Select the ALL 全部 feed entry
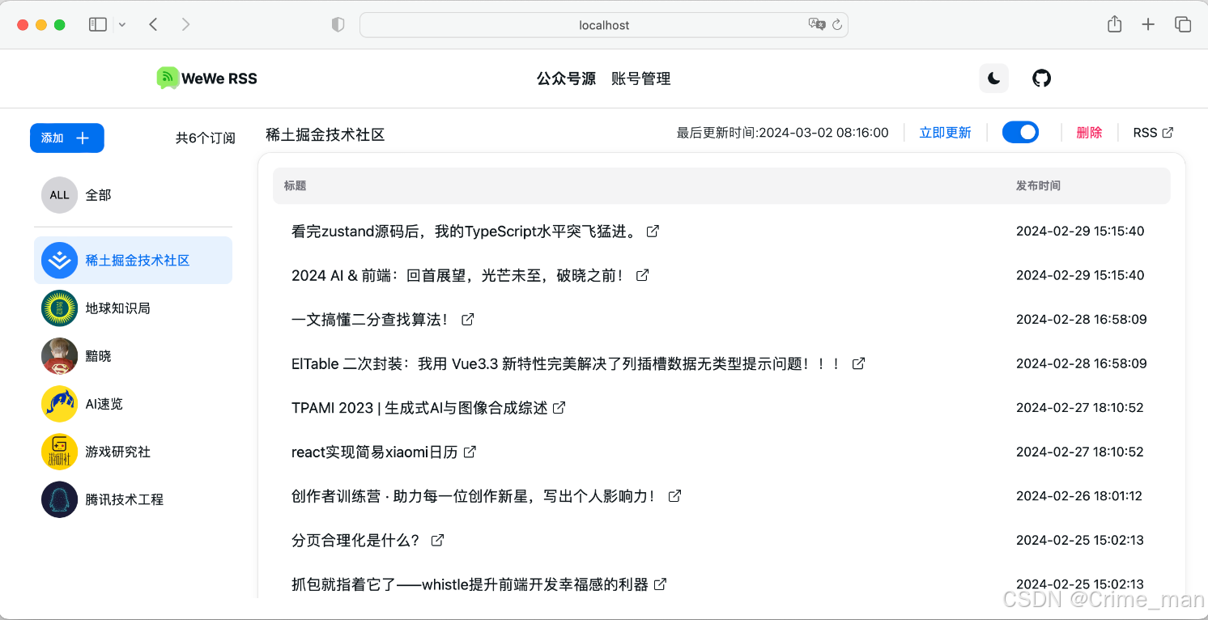The height and width of the screenshot is (620, 1208). (x=133, y=195)
